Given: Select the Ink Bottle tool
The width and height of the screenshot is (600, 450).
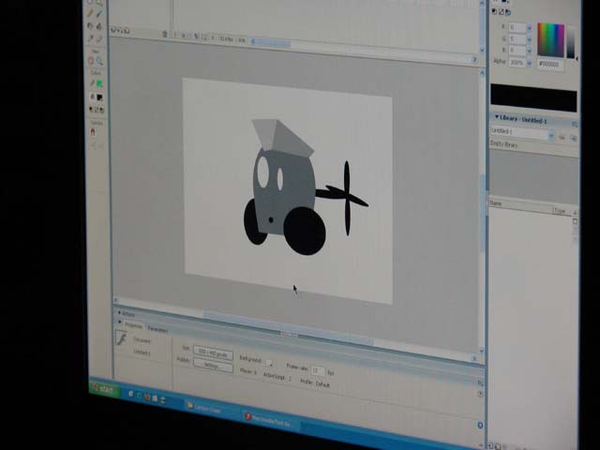Looking at the screenshot, I should click(91, 26).
